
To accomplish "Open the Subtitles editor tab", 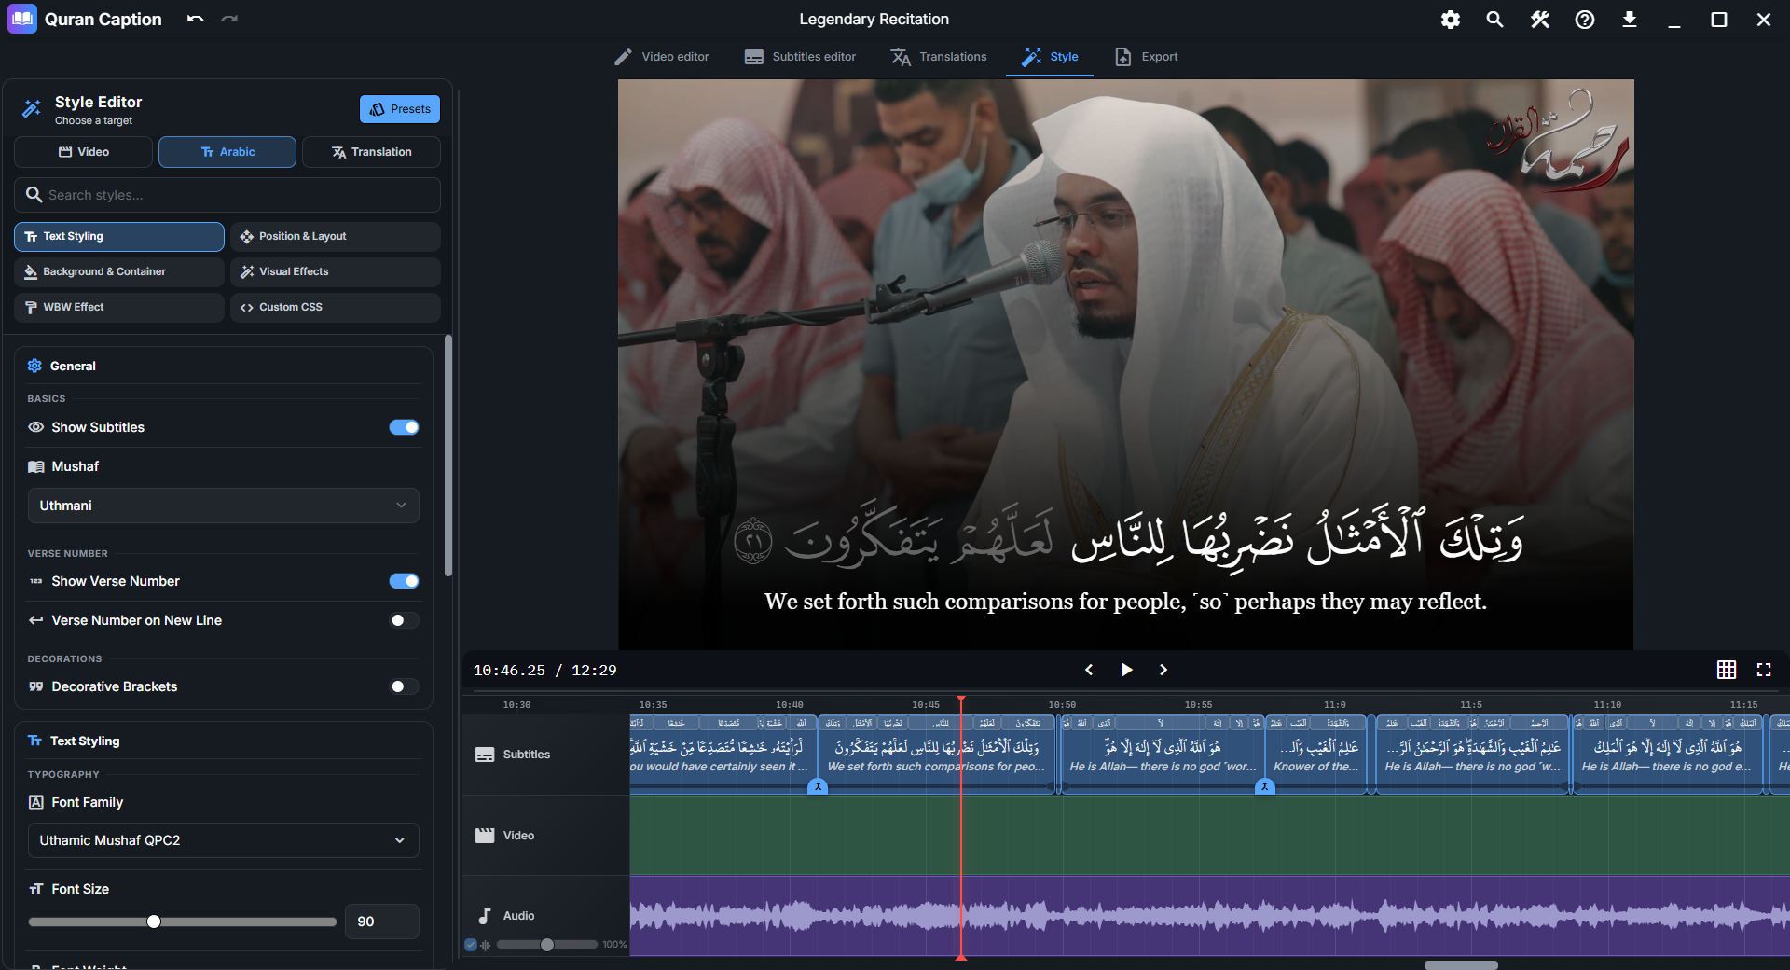I will (x=800, y=57).
